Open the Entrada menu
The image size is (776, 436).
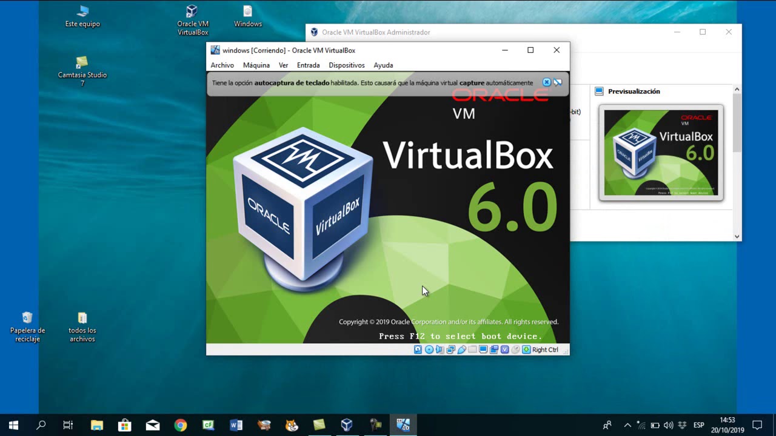point(309,65)
